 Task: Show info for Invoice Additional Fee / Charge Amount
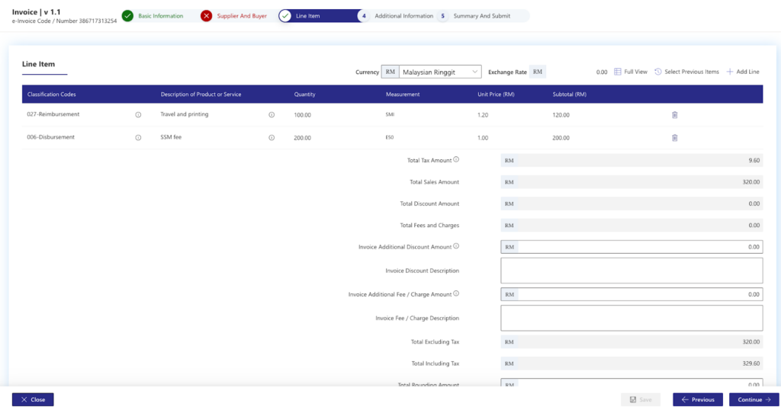[456, 293]
